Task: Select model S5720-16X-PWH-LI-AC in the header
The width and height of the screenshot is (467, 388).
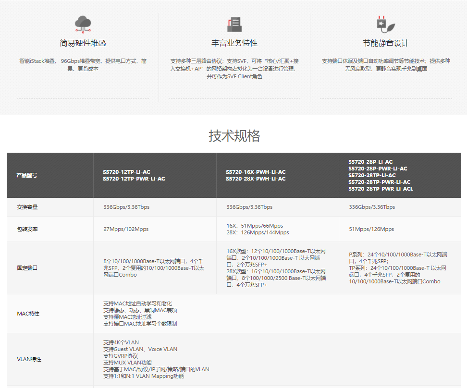Action: point(256,172)
